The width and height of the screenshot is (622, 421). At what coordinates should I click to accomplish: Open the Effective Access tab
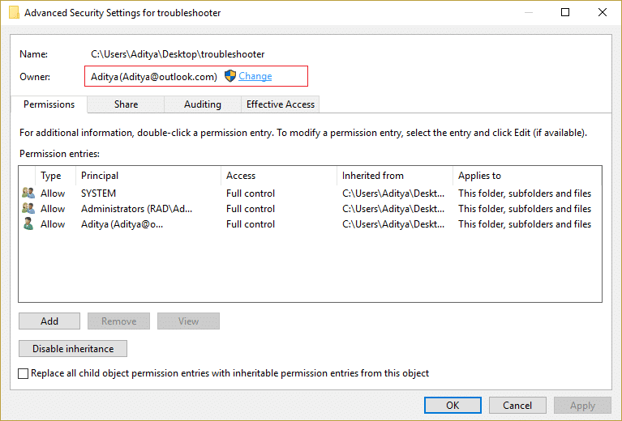point(280,104)
